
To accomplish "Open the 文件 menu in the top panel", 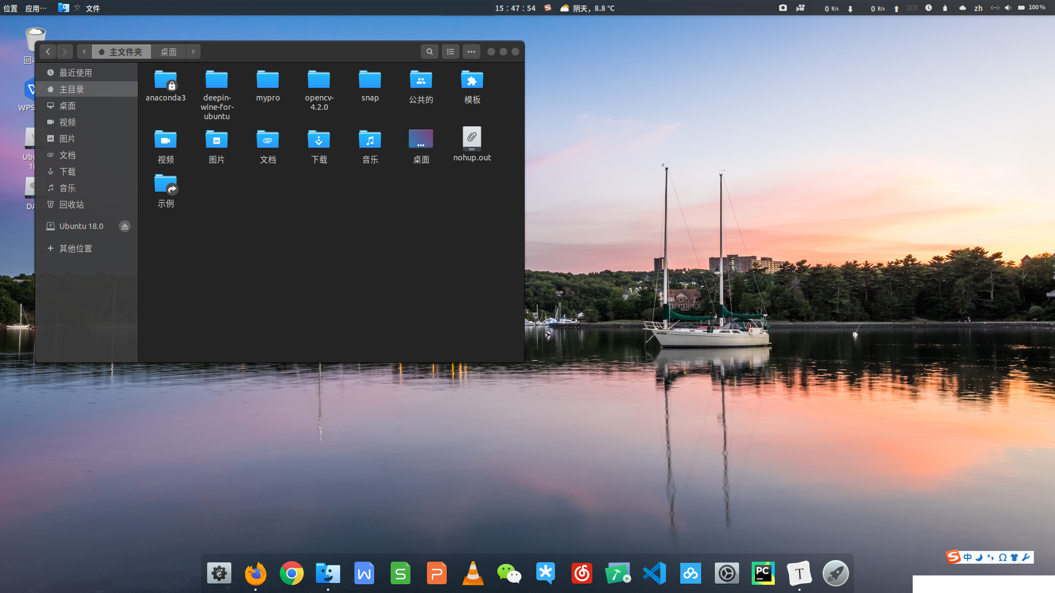I will click(x=93, y=8).
